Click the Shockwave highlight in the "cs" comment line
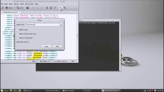 [38, 55]
